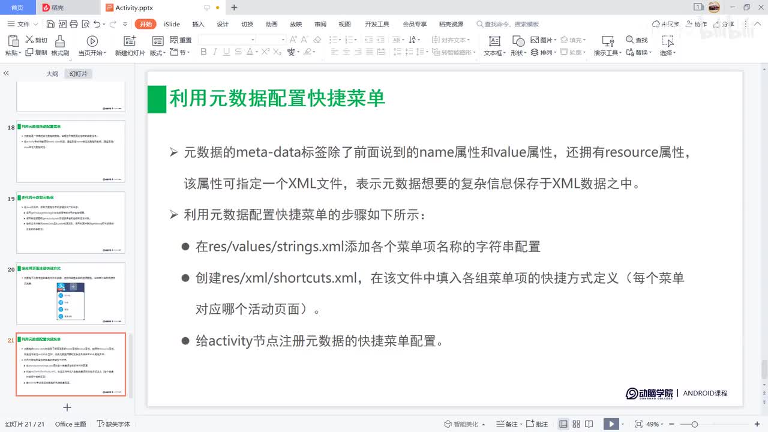Toggle normal view in status bar
Image resolution: width=768 pixels, height=432 pixels.
563,424
